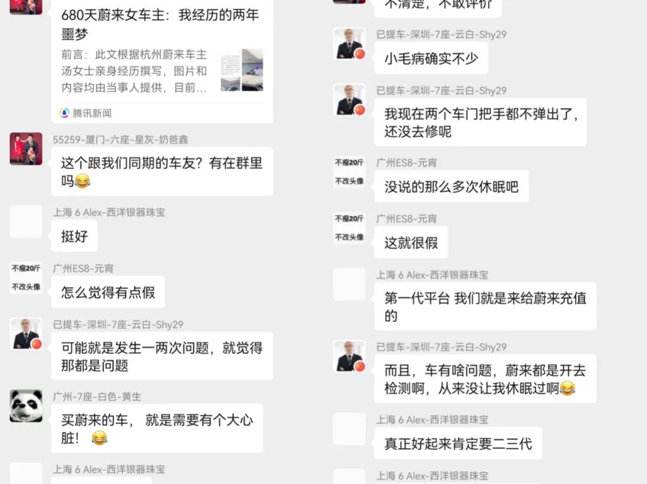The width and height of the screenshot is (647, 484).
Task: Click message 而且，车有啥问题 with laughing emoji
Action: 485,379
